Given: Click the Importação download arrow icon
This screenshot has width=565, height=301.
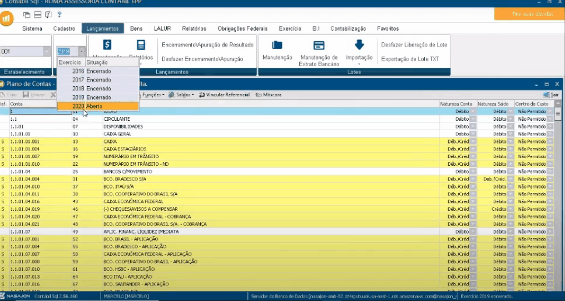Looking at the screenshot, I should point(359,45).
